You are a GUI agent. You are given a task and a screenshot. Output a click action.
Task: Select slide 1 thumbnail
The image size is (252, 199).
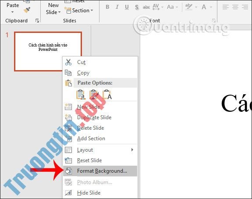pyautogui.click(x=48, y=51)
